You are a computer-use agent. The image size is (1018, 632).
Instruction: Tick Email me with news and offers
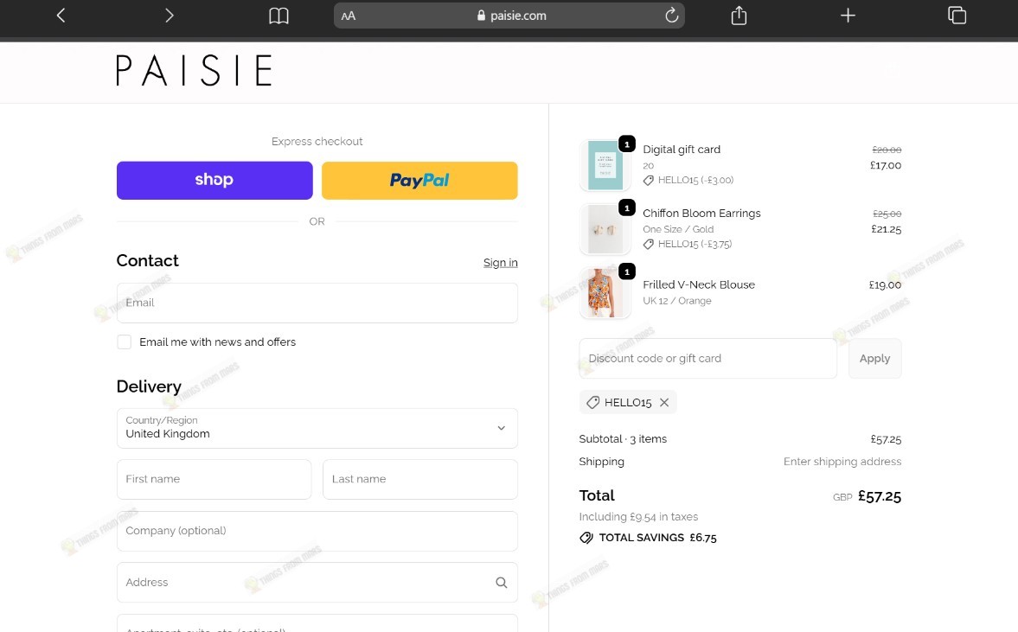tap(124, 342)
